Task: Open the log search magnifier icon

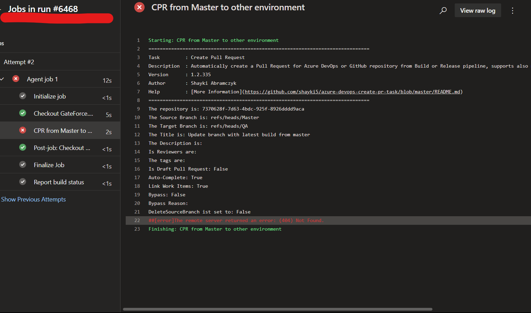Action: [443, 10]
